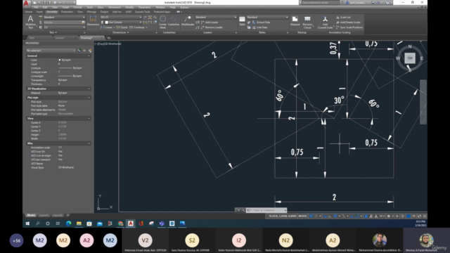Open the No selection dropdown in Properties
Image resolution: width=450 pixels, height=253 pixels.
(x=51, y=51)
